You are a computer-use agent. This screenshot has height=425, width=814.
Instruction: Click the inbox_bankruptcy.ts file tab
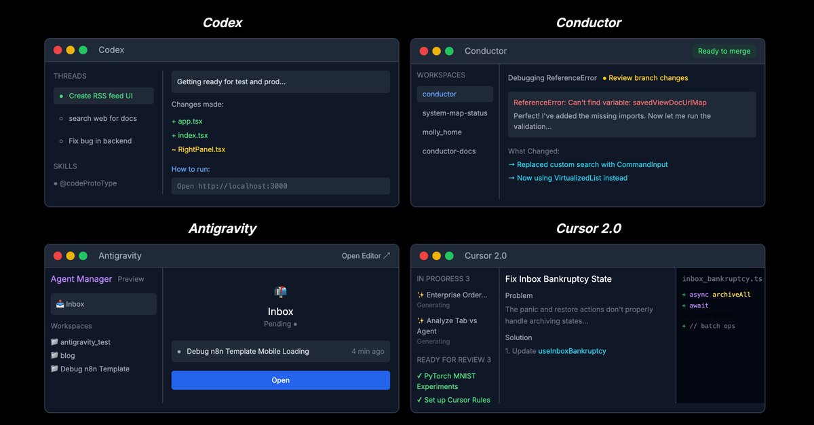pos(722,279)
